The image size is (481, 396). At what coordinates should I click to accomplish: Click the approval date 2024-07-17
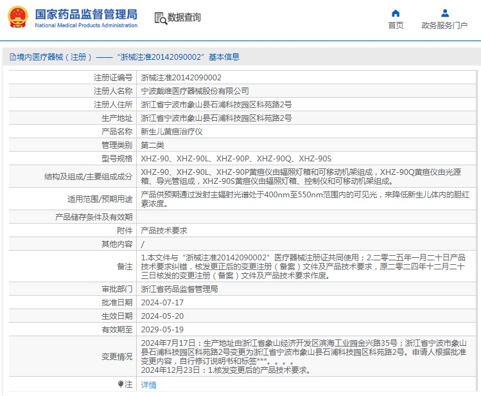[x=162, y=302]
